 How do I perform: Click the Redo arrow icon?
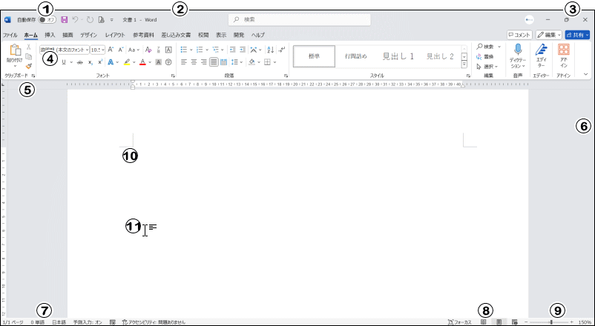(x=90, y=20)
